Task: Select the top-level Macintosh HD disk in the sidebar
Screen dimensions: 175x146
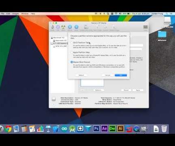Action: tap(58, 38)
